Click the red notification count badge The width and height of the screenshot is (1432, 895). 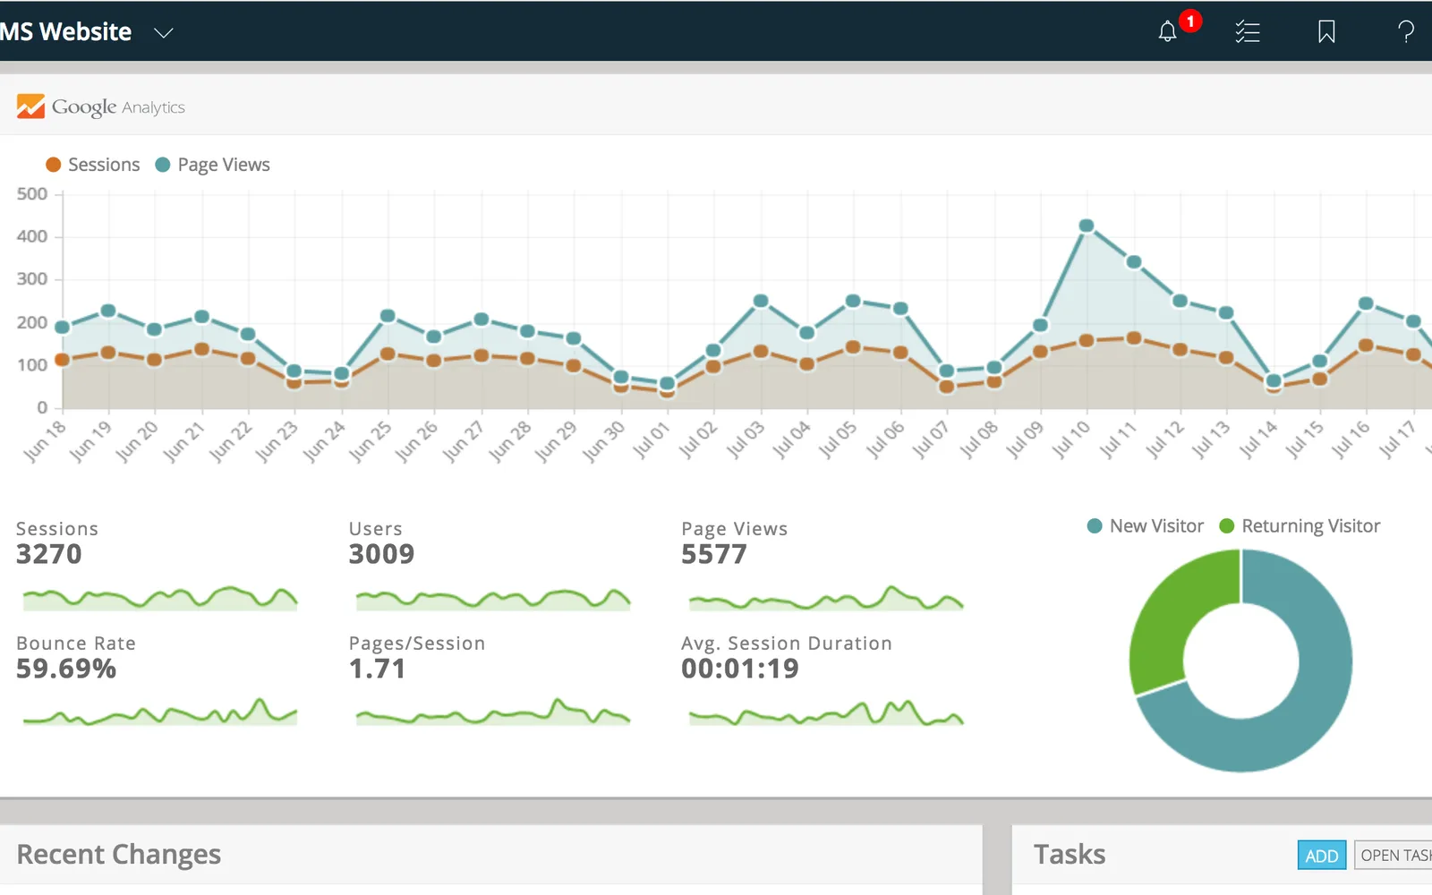tap(1190, 21)
